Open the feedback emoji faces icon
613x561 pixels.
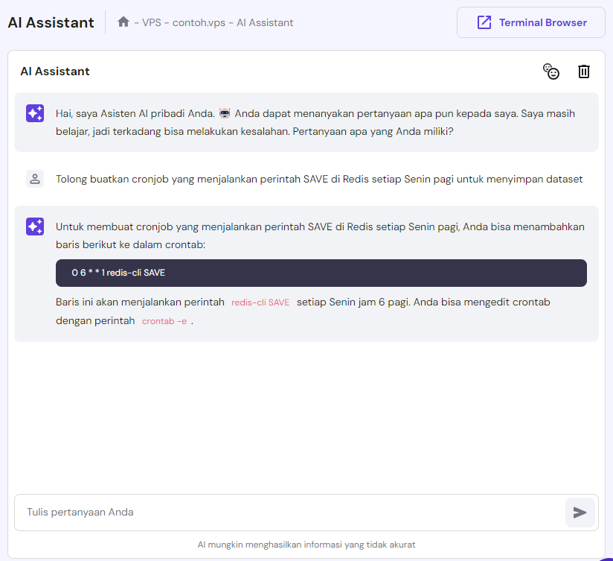click(551, 72)
